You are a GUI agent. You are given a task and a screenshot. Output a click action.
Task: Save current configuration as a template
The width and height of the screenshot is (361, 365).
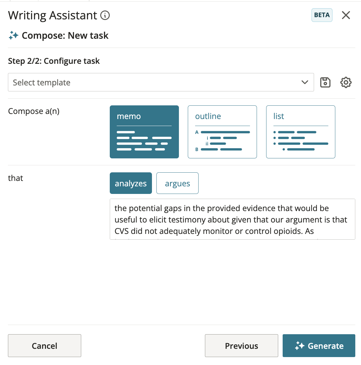(x=325, y=82)
